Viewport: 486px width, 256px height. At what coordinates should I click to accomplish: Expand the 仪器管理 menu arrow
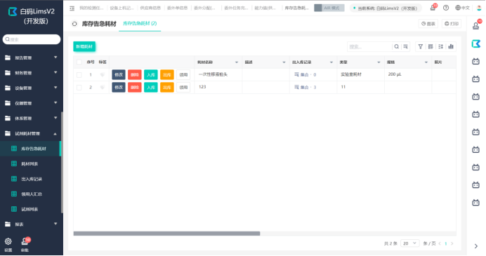(55, 103)
